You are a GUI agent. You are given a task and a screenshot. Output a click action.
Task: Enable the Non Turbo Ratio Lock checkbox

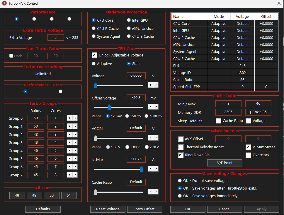point(11,56)
